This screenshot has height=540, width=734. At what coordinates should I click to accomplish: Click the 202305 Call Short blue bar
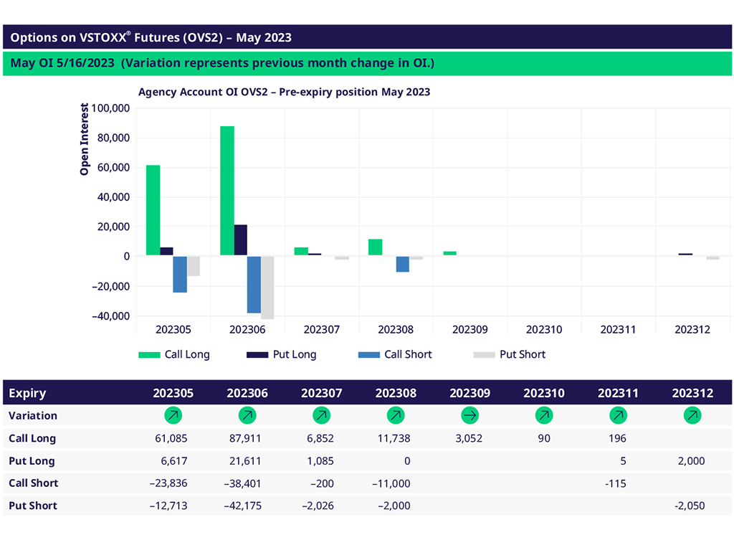[x=180, y=274]
